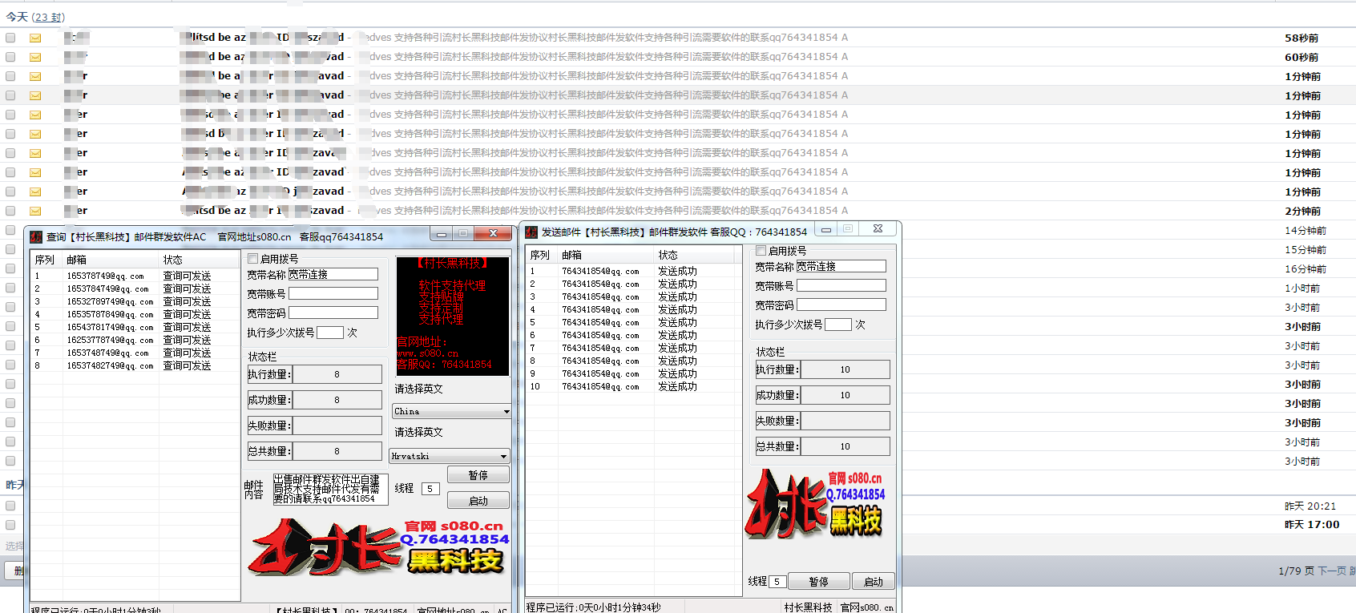Image resolution: width=1356 pixels, height=613 pixels.
Task: Click 启动 button in the 查询 window
Action: [x=478, y=501]
